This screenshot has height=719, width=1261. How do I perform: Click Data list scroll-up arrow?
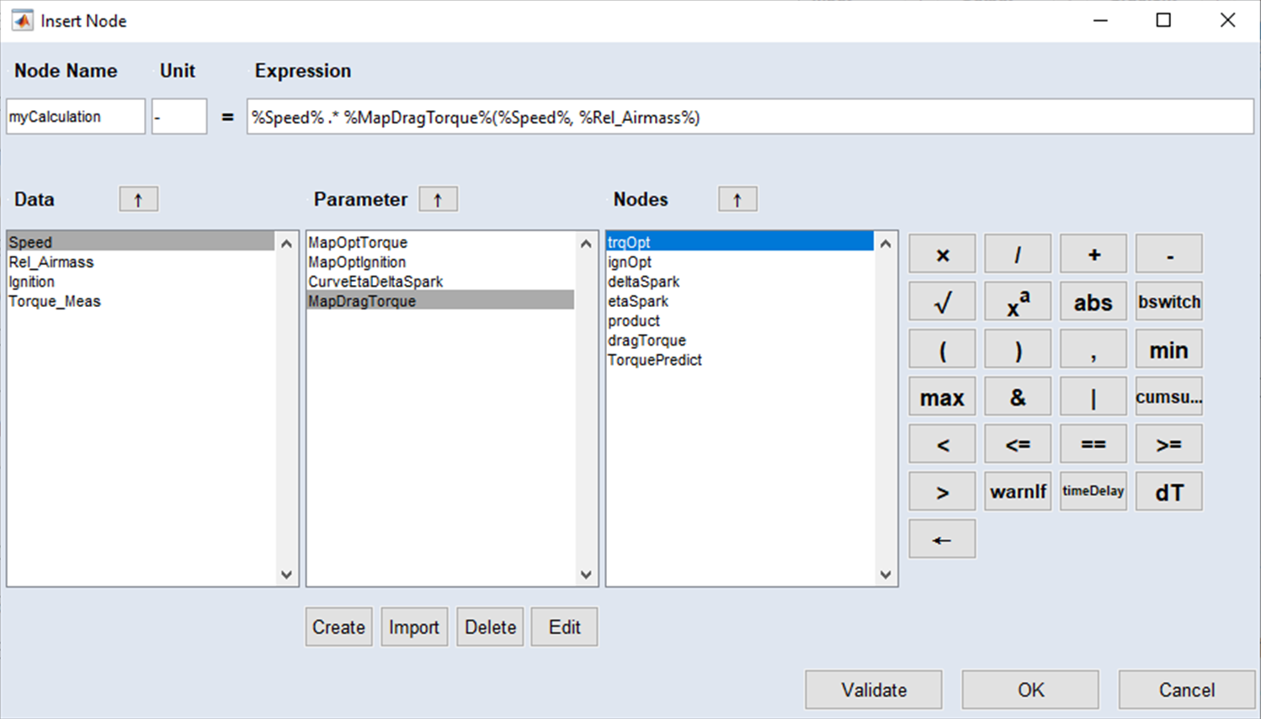[x=286, y=244]
